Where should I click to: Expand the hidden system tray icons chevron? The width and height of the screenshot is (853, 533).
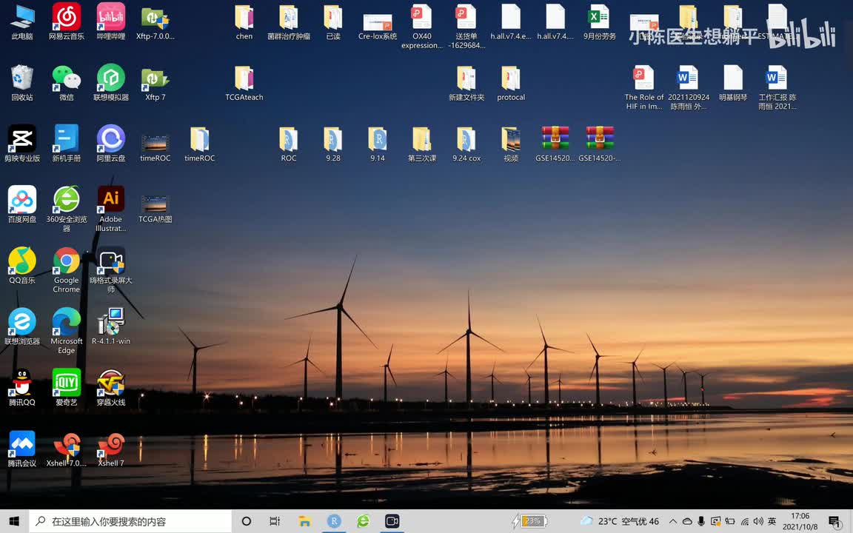(x=673, y=521)
